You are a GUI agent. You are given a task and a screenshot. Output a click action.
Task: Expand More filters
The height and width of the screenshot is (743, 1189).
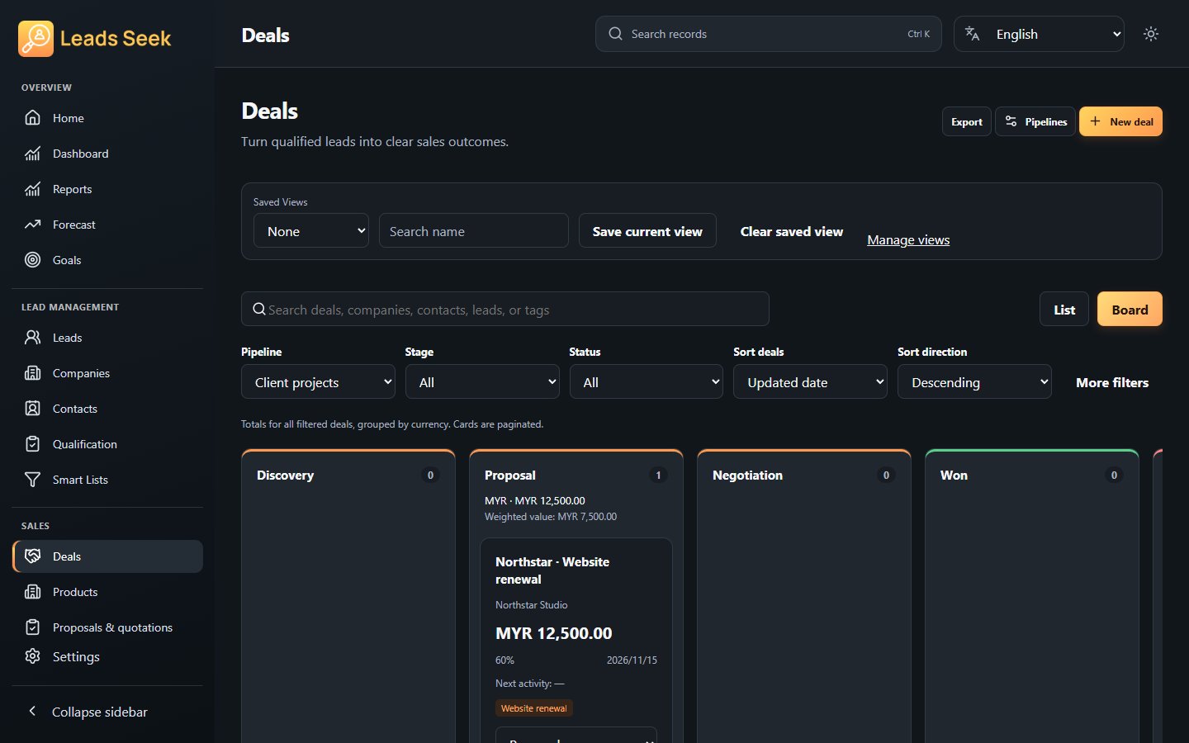(1112, 382)
